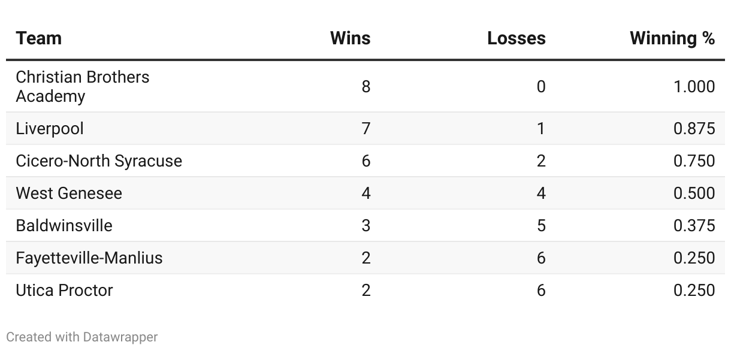
Task: Click the Team column header
Action: (38, 38)
